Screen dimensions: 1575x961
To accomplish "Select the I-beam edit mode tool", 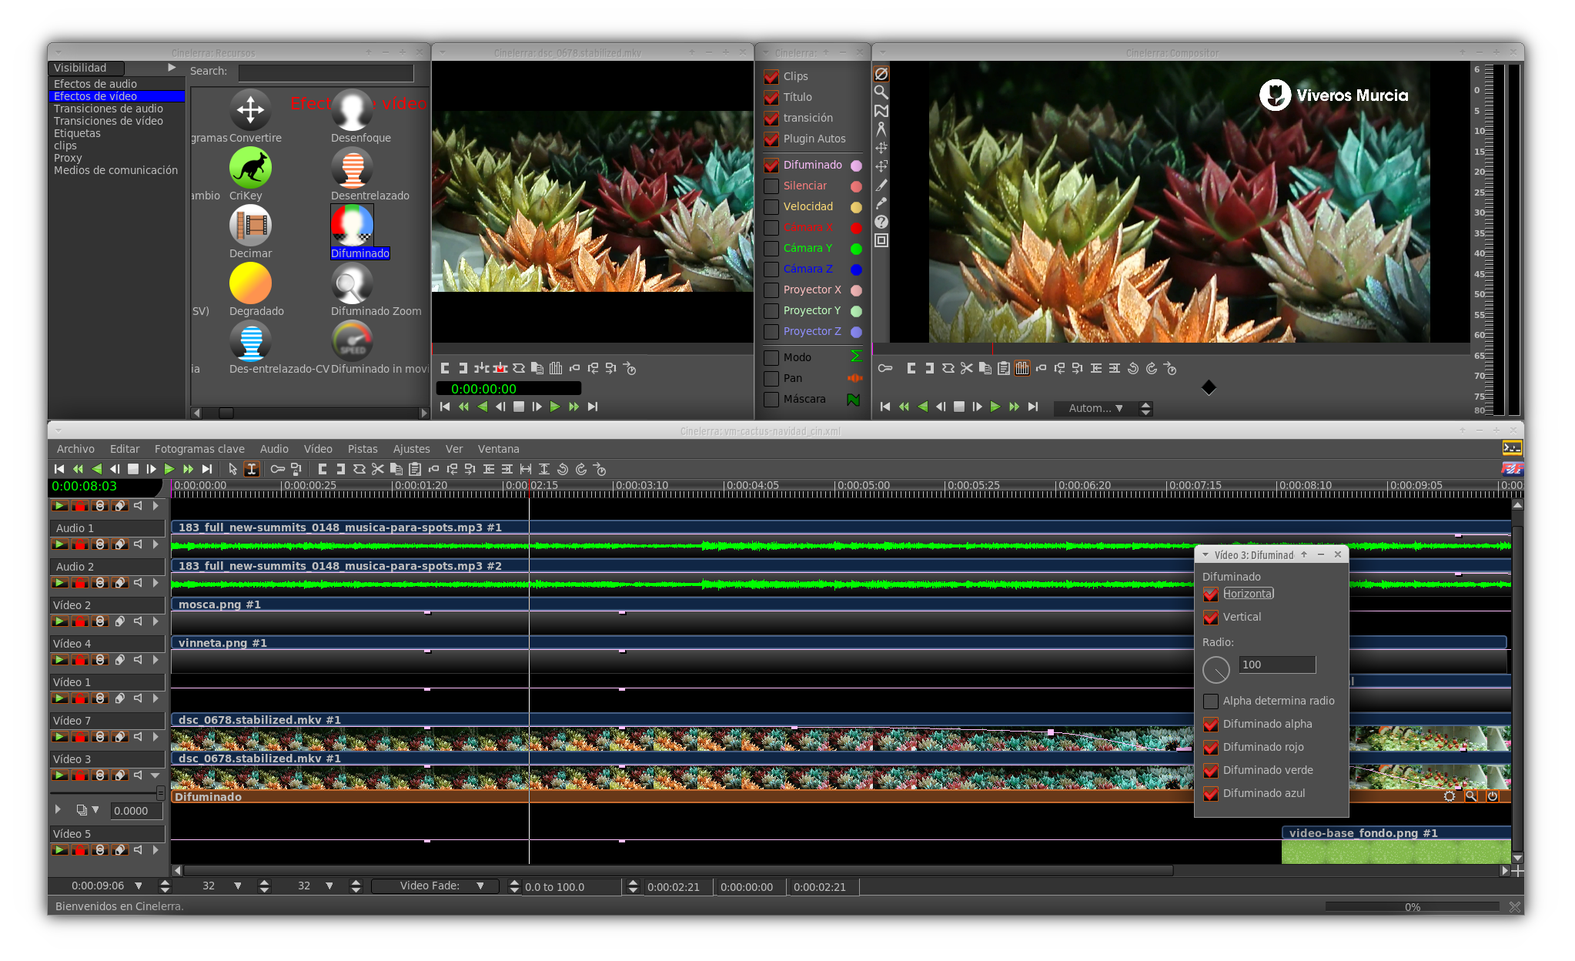I will (x=252, y=469).
